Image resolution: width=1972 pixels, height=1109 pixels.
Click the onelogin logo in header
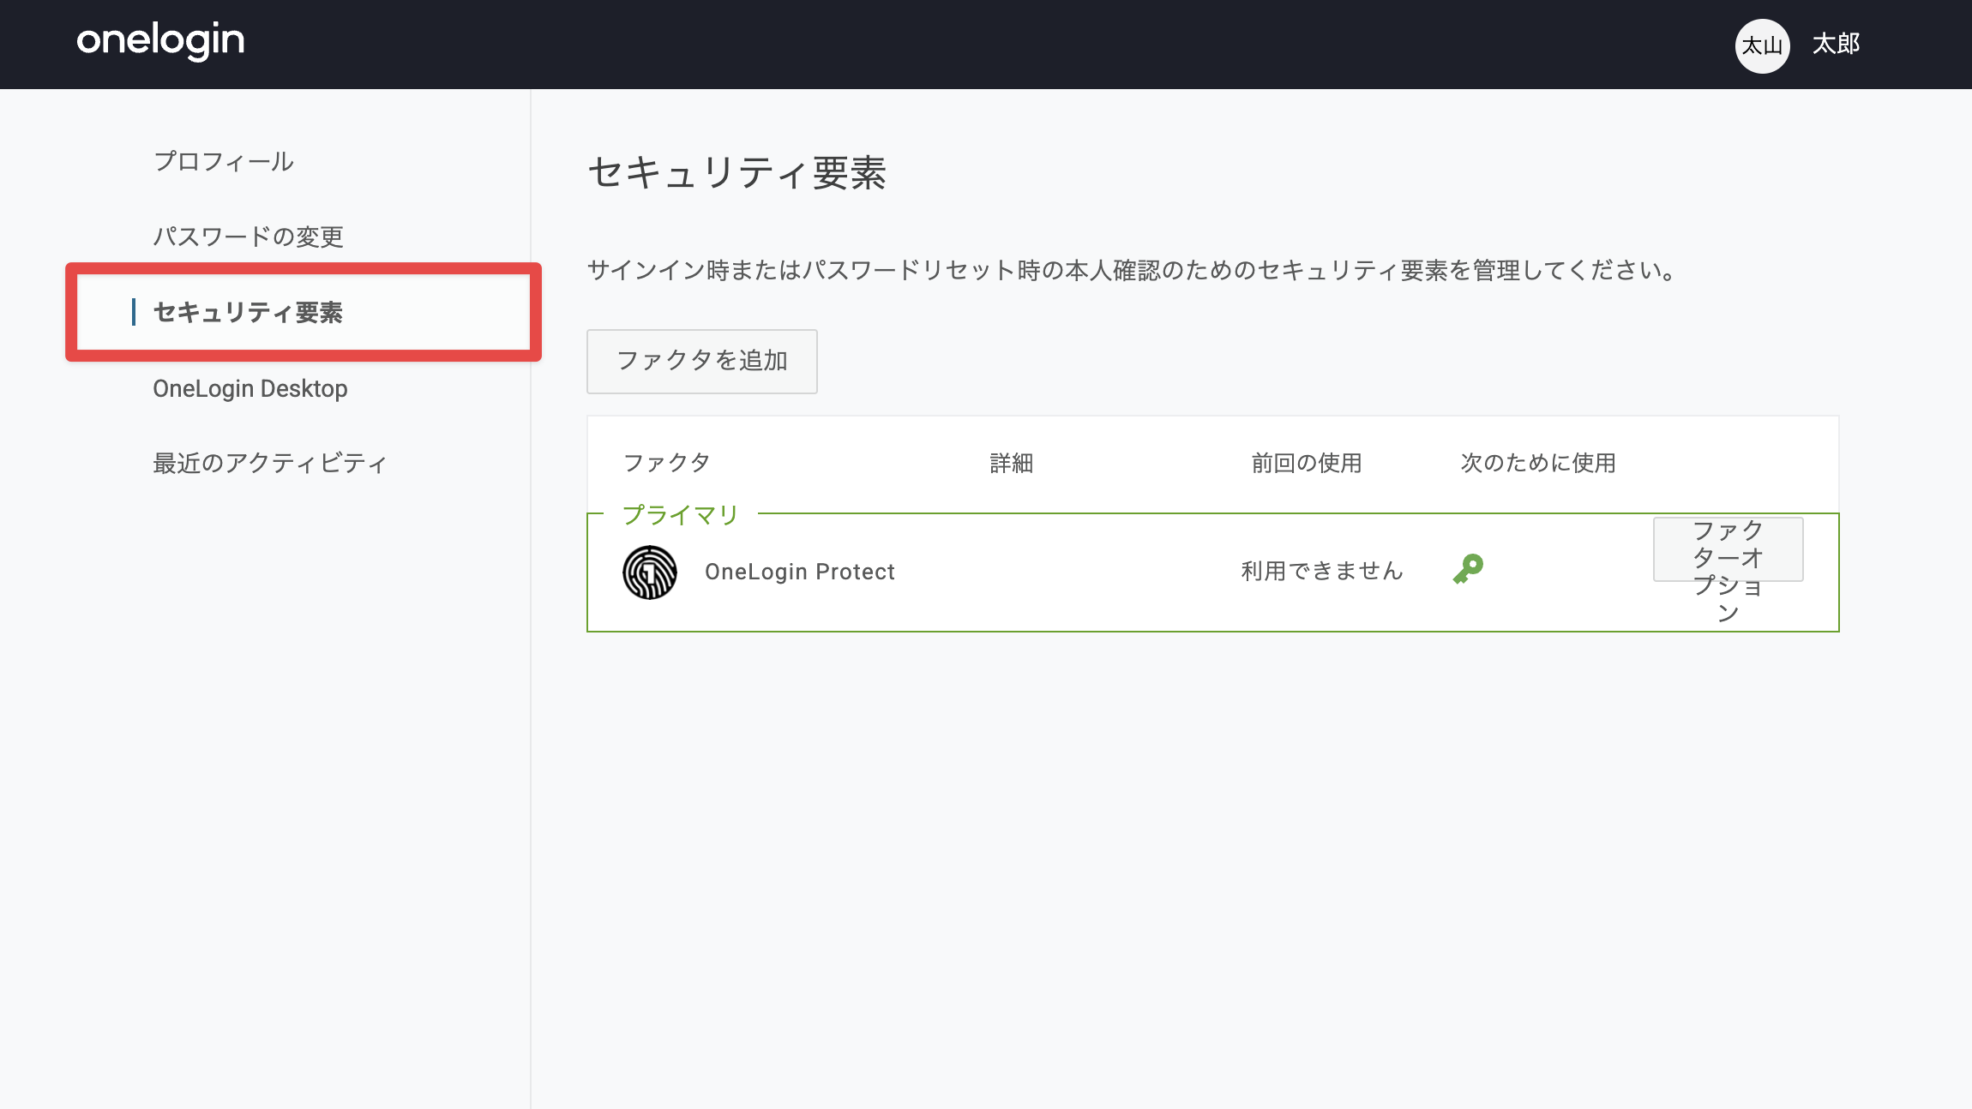160,41
